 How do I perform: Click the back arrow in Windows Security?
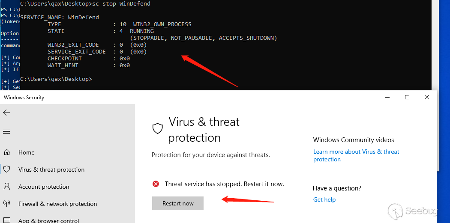6,113
